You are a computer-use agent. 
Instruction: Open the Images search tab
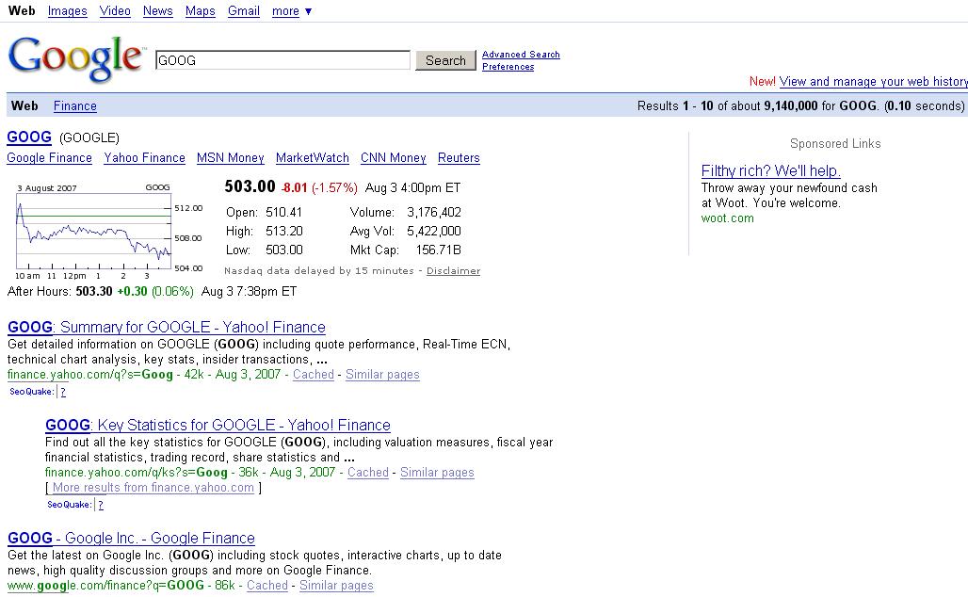tap(67, 11)
